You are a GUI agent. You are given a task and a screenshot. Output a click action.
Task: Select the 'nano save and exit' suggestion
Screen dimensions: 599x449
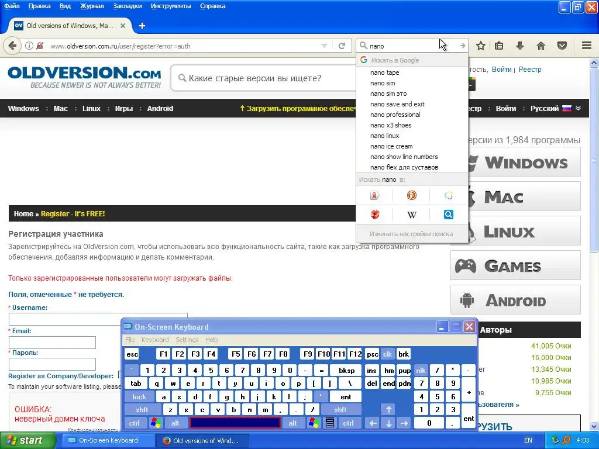412,104
